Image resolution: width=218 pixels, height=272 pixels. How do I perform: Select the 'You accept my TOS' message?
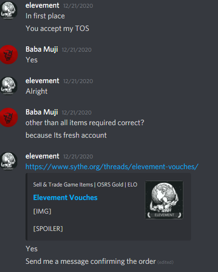(57, 29)
